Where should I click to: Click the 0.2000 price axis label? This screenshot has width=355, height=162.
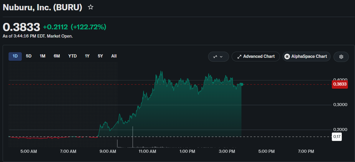point(340,130)
